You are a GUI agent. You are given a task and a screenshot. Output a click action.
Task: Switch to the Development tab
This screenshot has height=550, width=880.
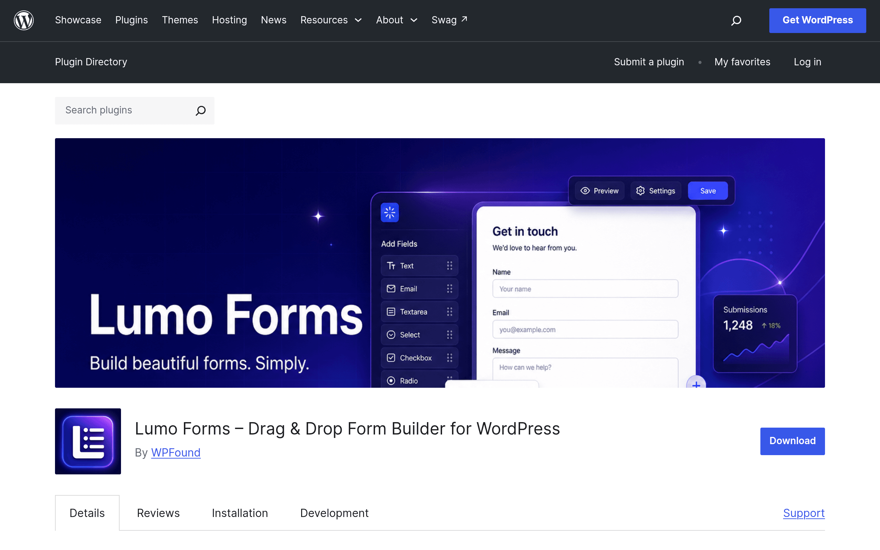(334, 513)
